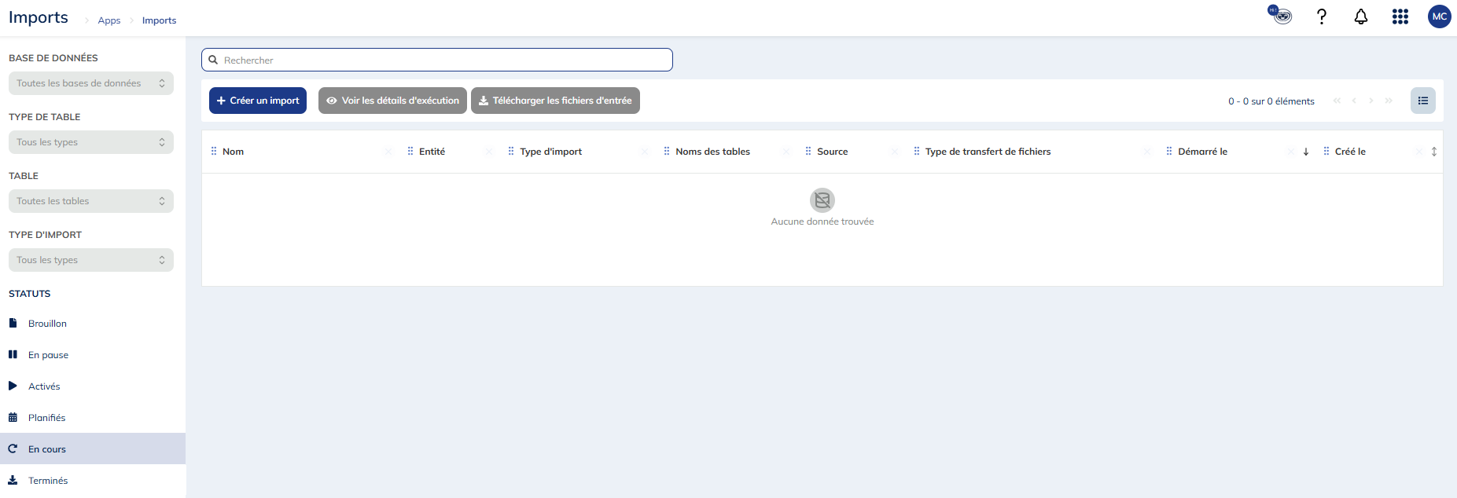
Task: Toggle the list view layout icon
Action: tap(1422, 101)
